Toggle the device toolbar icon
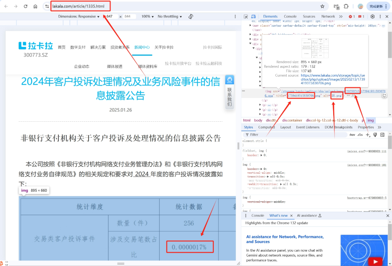 click(x=253, y=16)
